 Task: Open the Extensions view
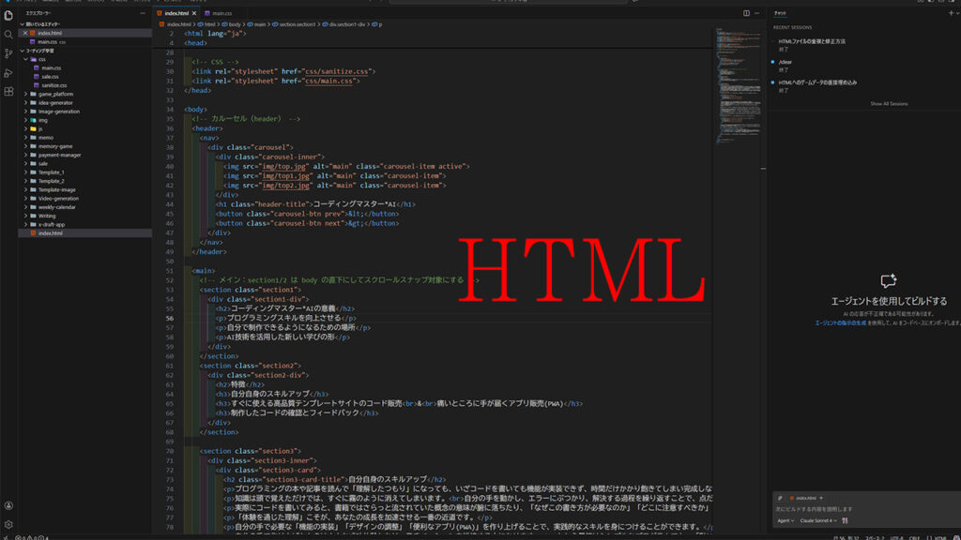8,92
